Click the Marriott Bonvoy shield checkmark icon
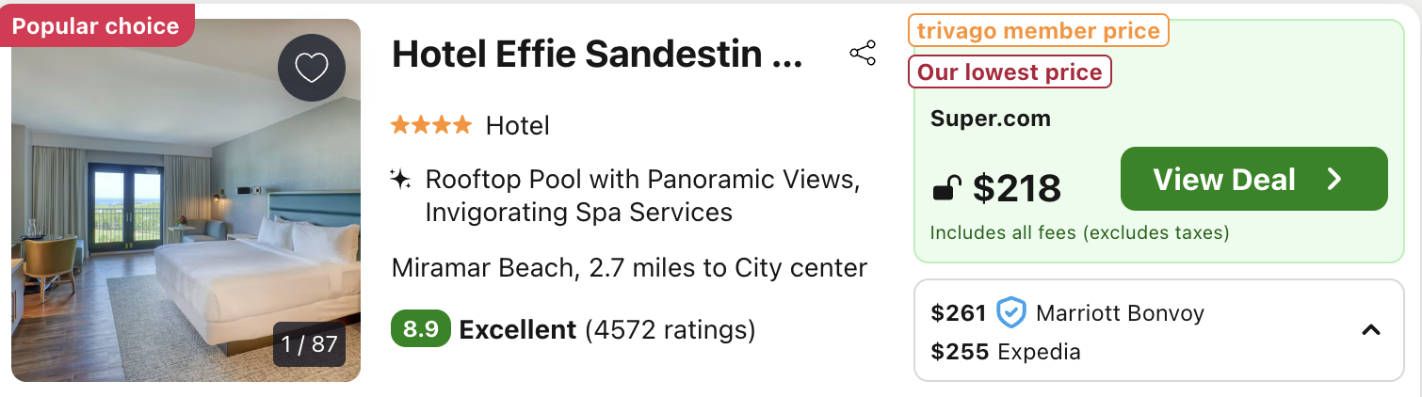 (1010, 313)
